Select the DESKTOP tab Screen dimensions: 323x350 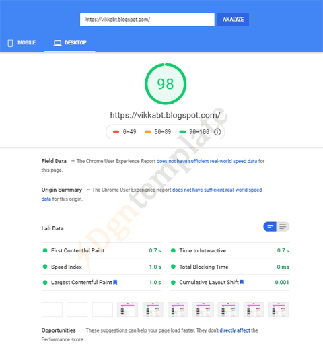click(70, 43)
